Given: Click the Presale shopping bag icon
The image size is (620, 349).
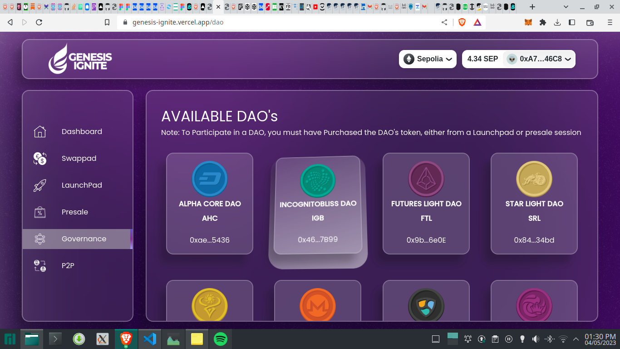Looking at the screenshot, I should (40, 212).
